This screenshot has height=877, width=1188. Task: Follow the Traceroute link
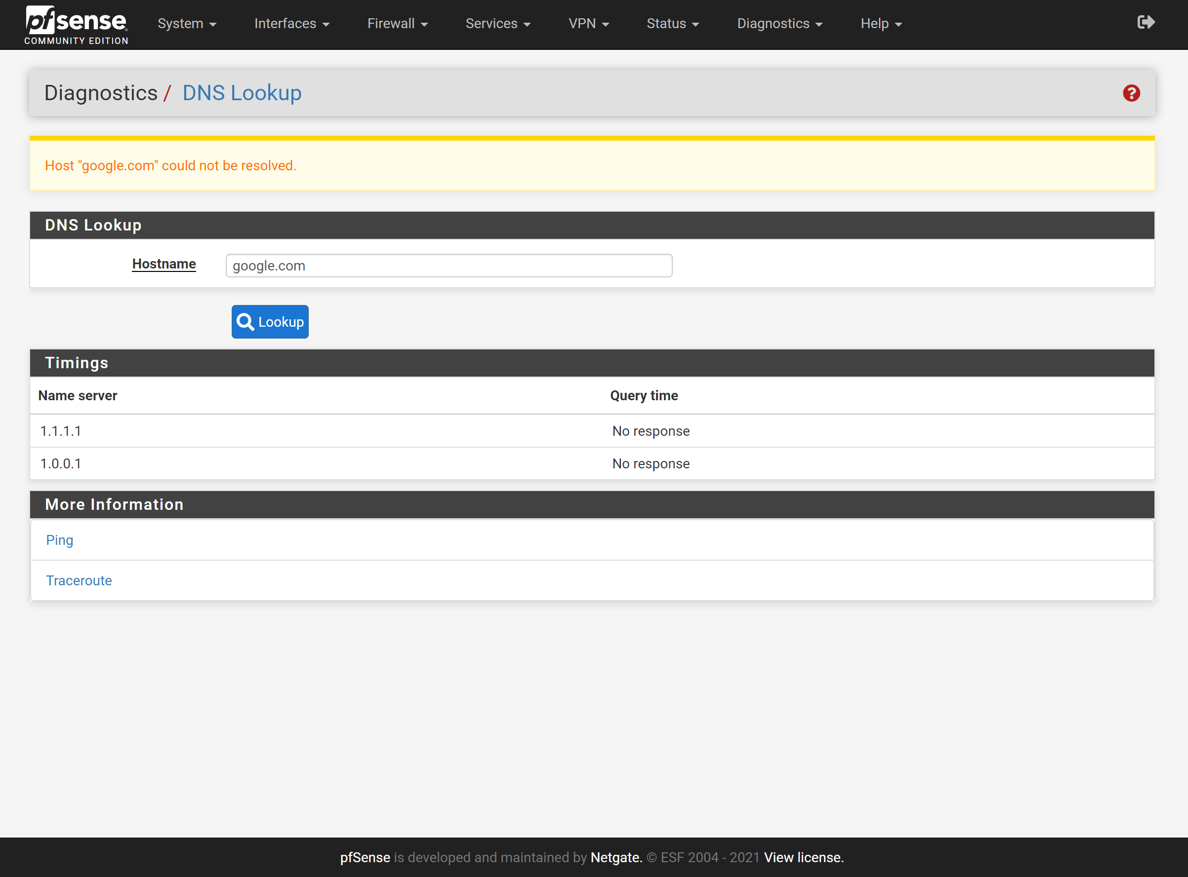tap(79, 580)
